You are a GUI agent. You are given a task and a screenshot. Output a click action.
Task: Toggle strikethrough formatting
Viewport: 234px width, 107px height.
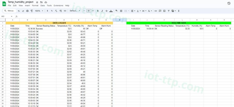coord(106,11)
